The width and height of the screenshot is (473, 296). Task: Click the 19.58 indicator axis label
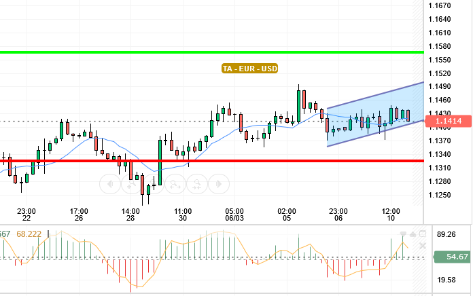point(446,280)
